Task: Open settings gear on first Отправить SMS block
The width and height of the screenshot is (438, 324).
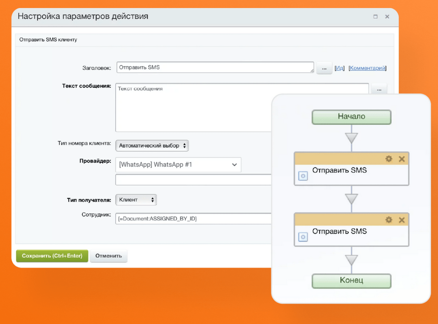Action: coord(389,158)
